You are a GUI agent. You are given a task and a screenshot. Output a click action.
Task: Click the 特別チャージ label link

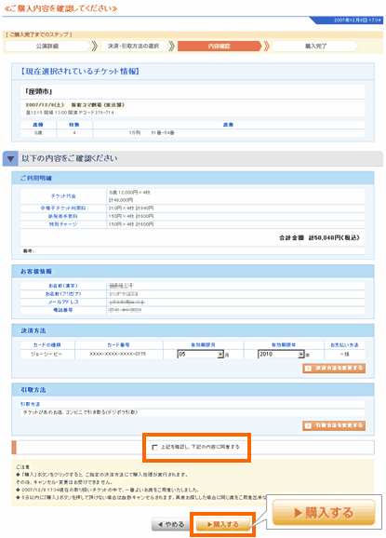63,224
